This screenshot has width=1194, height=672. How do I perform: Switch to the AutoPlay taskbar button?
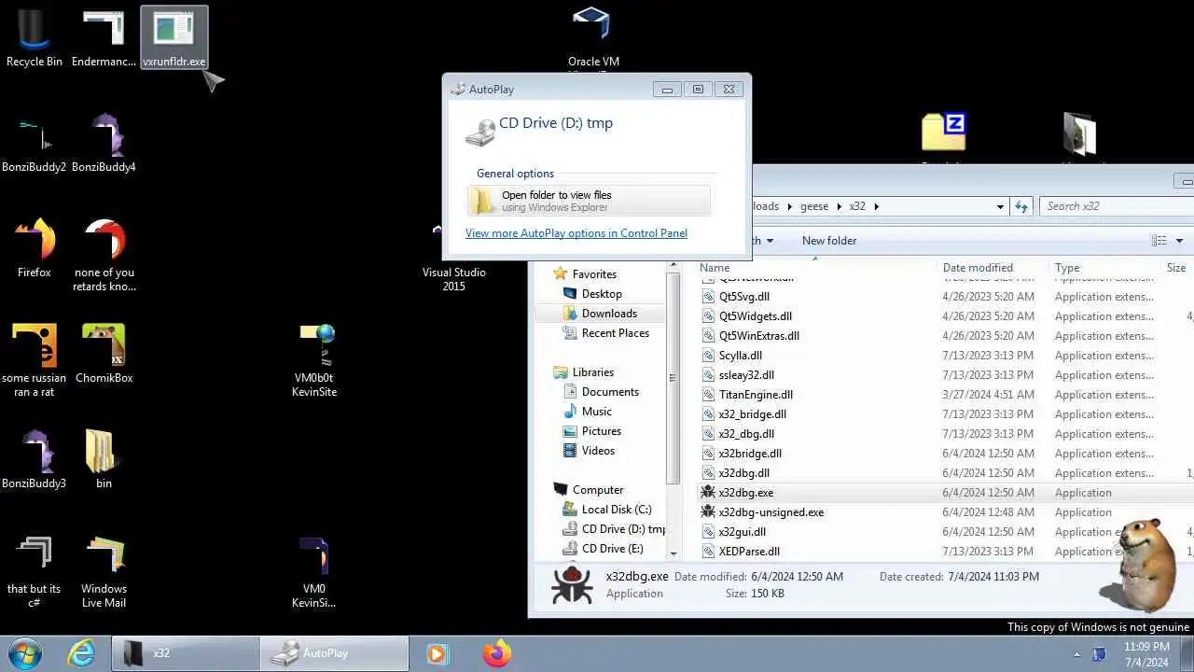(334, 653)
